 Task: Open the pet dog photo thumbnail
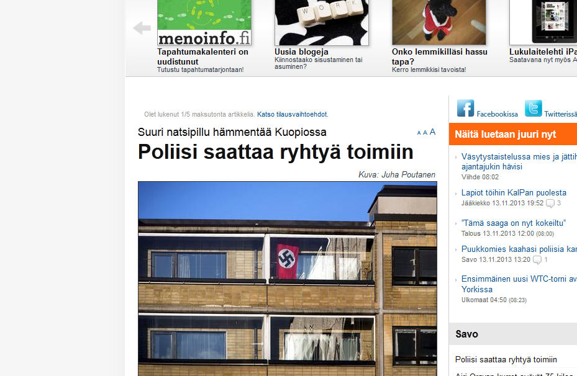[439, 22]
